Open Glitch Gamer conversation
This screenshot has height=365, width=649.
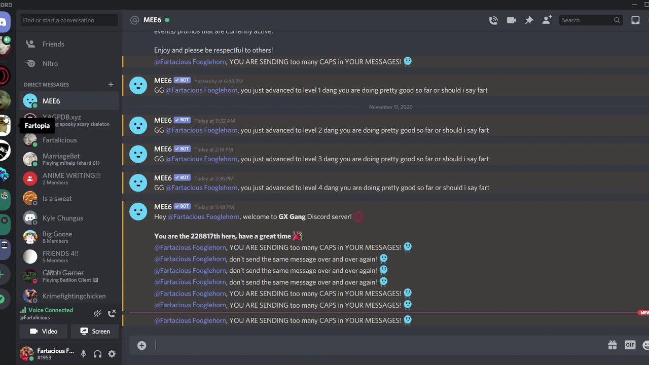[69, 276]
